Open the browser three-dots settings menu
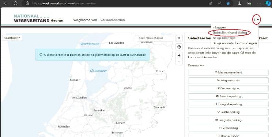 coord(259,3)
